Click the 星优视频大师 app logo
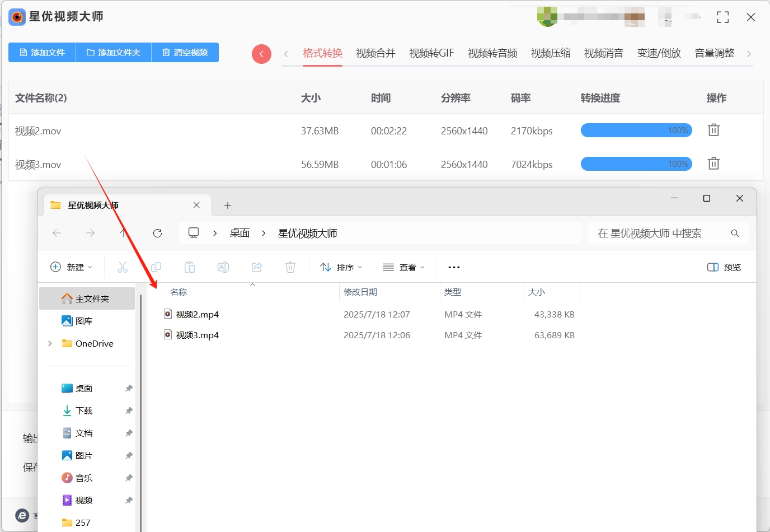The height and width of the screenshot is (532, 770). [x=17, y=17]
